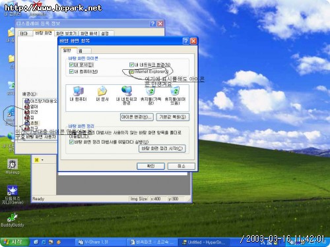Select the 휴지통(비어 있음) empty recycle bin icon

tap(175, 96)
